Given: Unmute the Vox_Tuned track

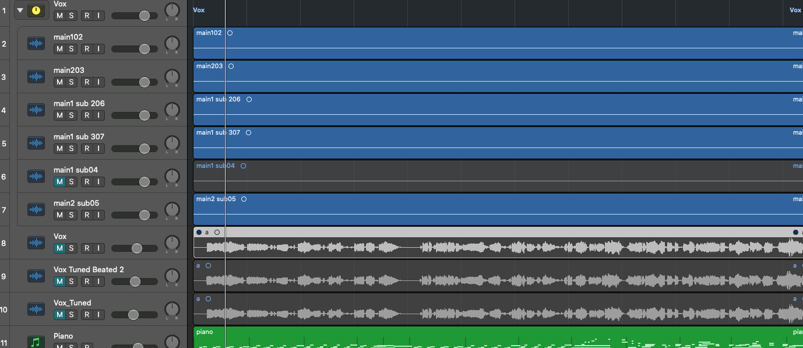Looking at the screenshot, I should (59, 315).
